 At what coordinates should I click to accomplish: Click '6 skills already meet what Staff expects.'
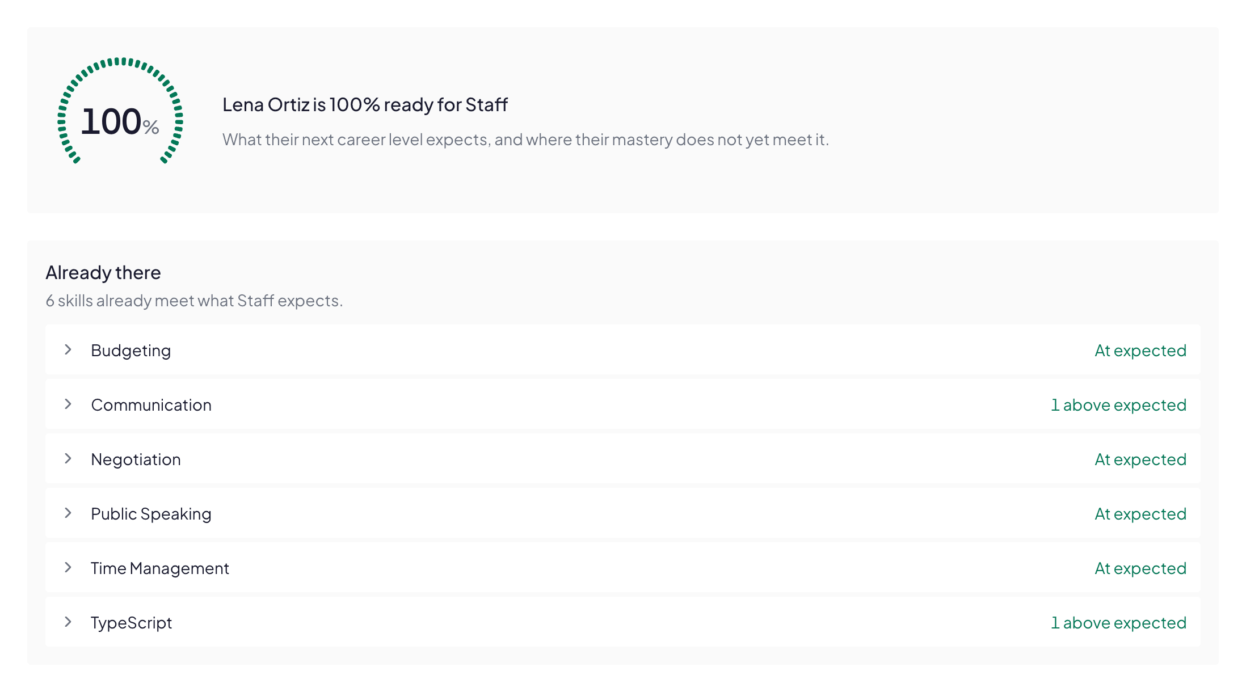click(194, 301)
